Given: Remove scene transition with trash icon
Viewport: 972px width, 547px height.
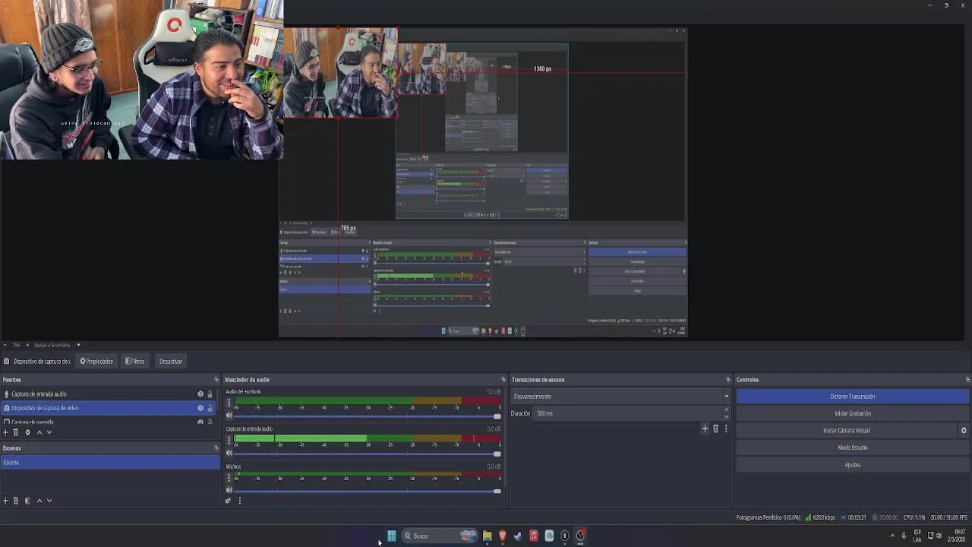Looking at the screenshot, I should [x=715, y=429].
